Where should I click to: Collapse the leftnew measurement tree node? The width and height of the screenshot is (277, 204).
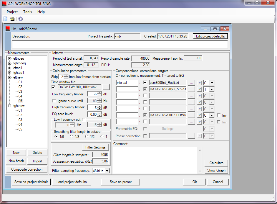pos(10,77)
